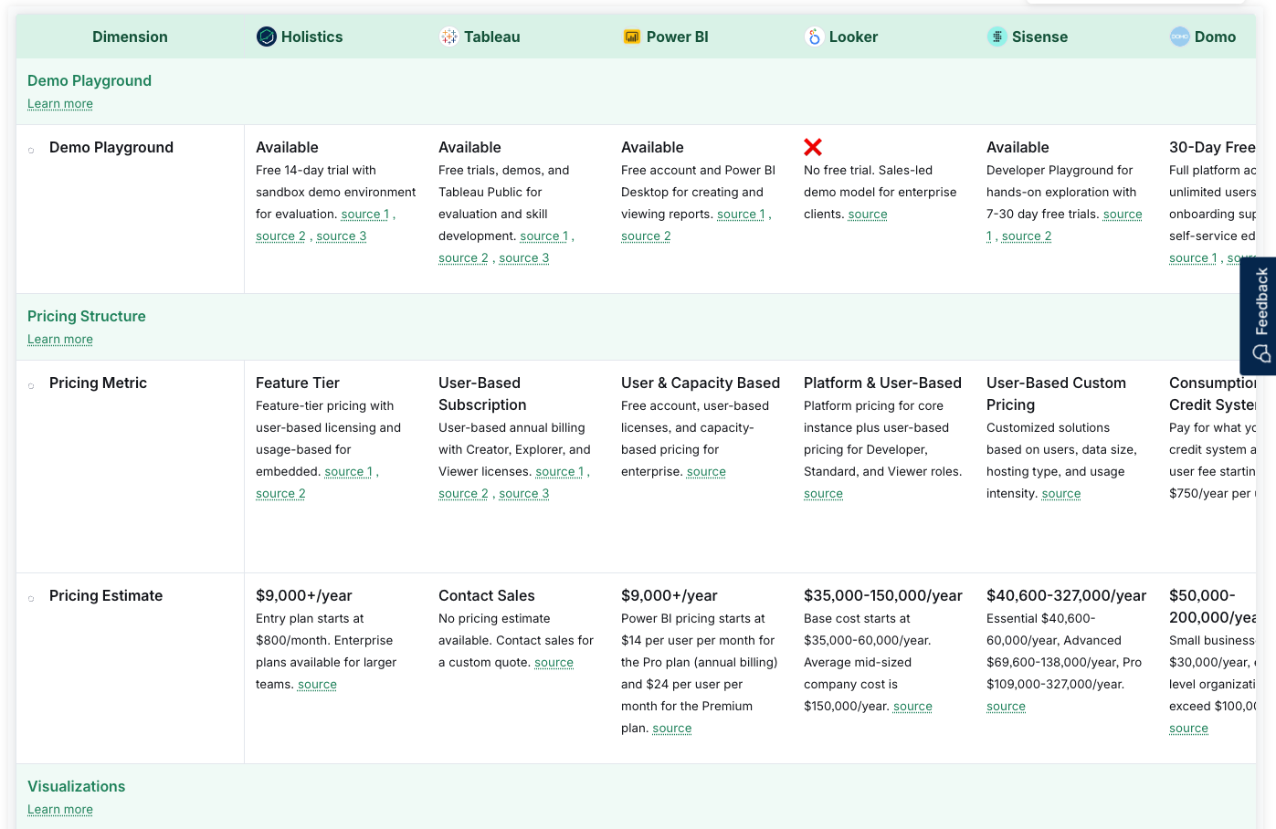Select Platform & User-Based heading under Looker
The image size is (1276, 829).
point(883,383)
